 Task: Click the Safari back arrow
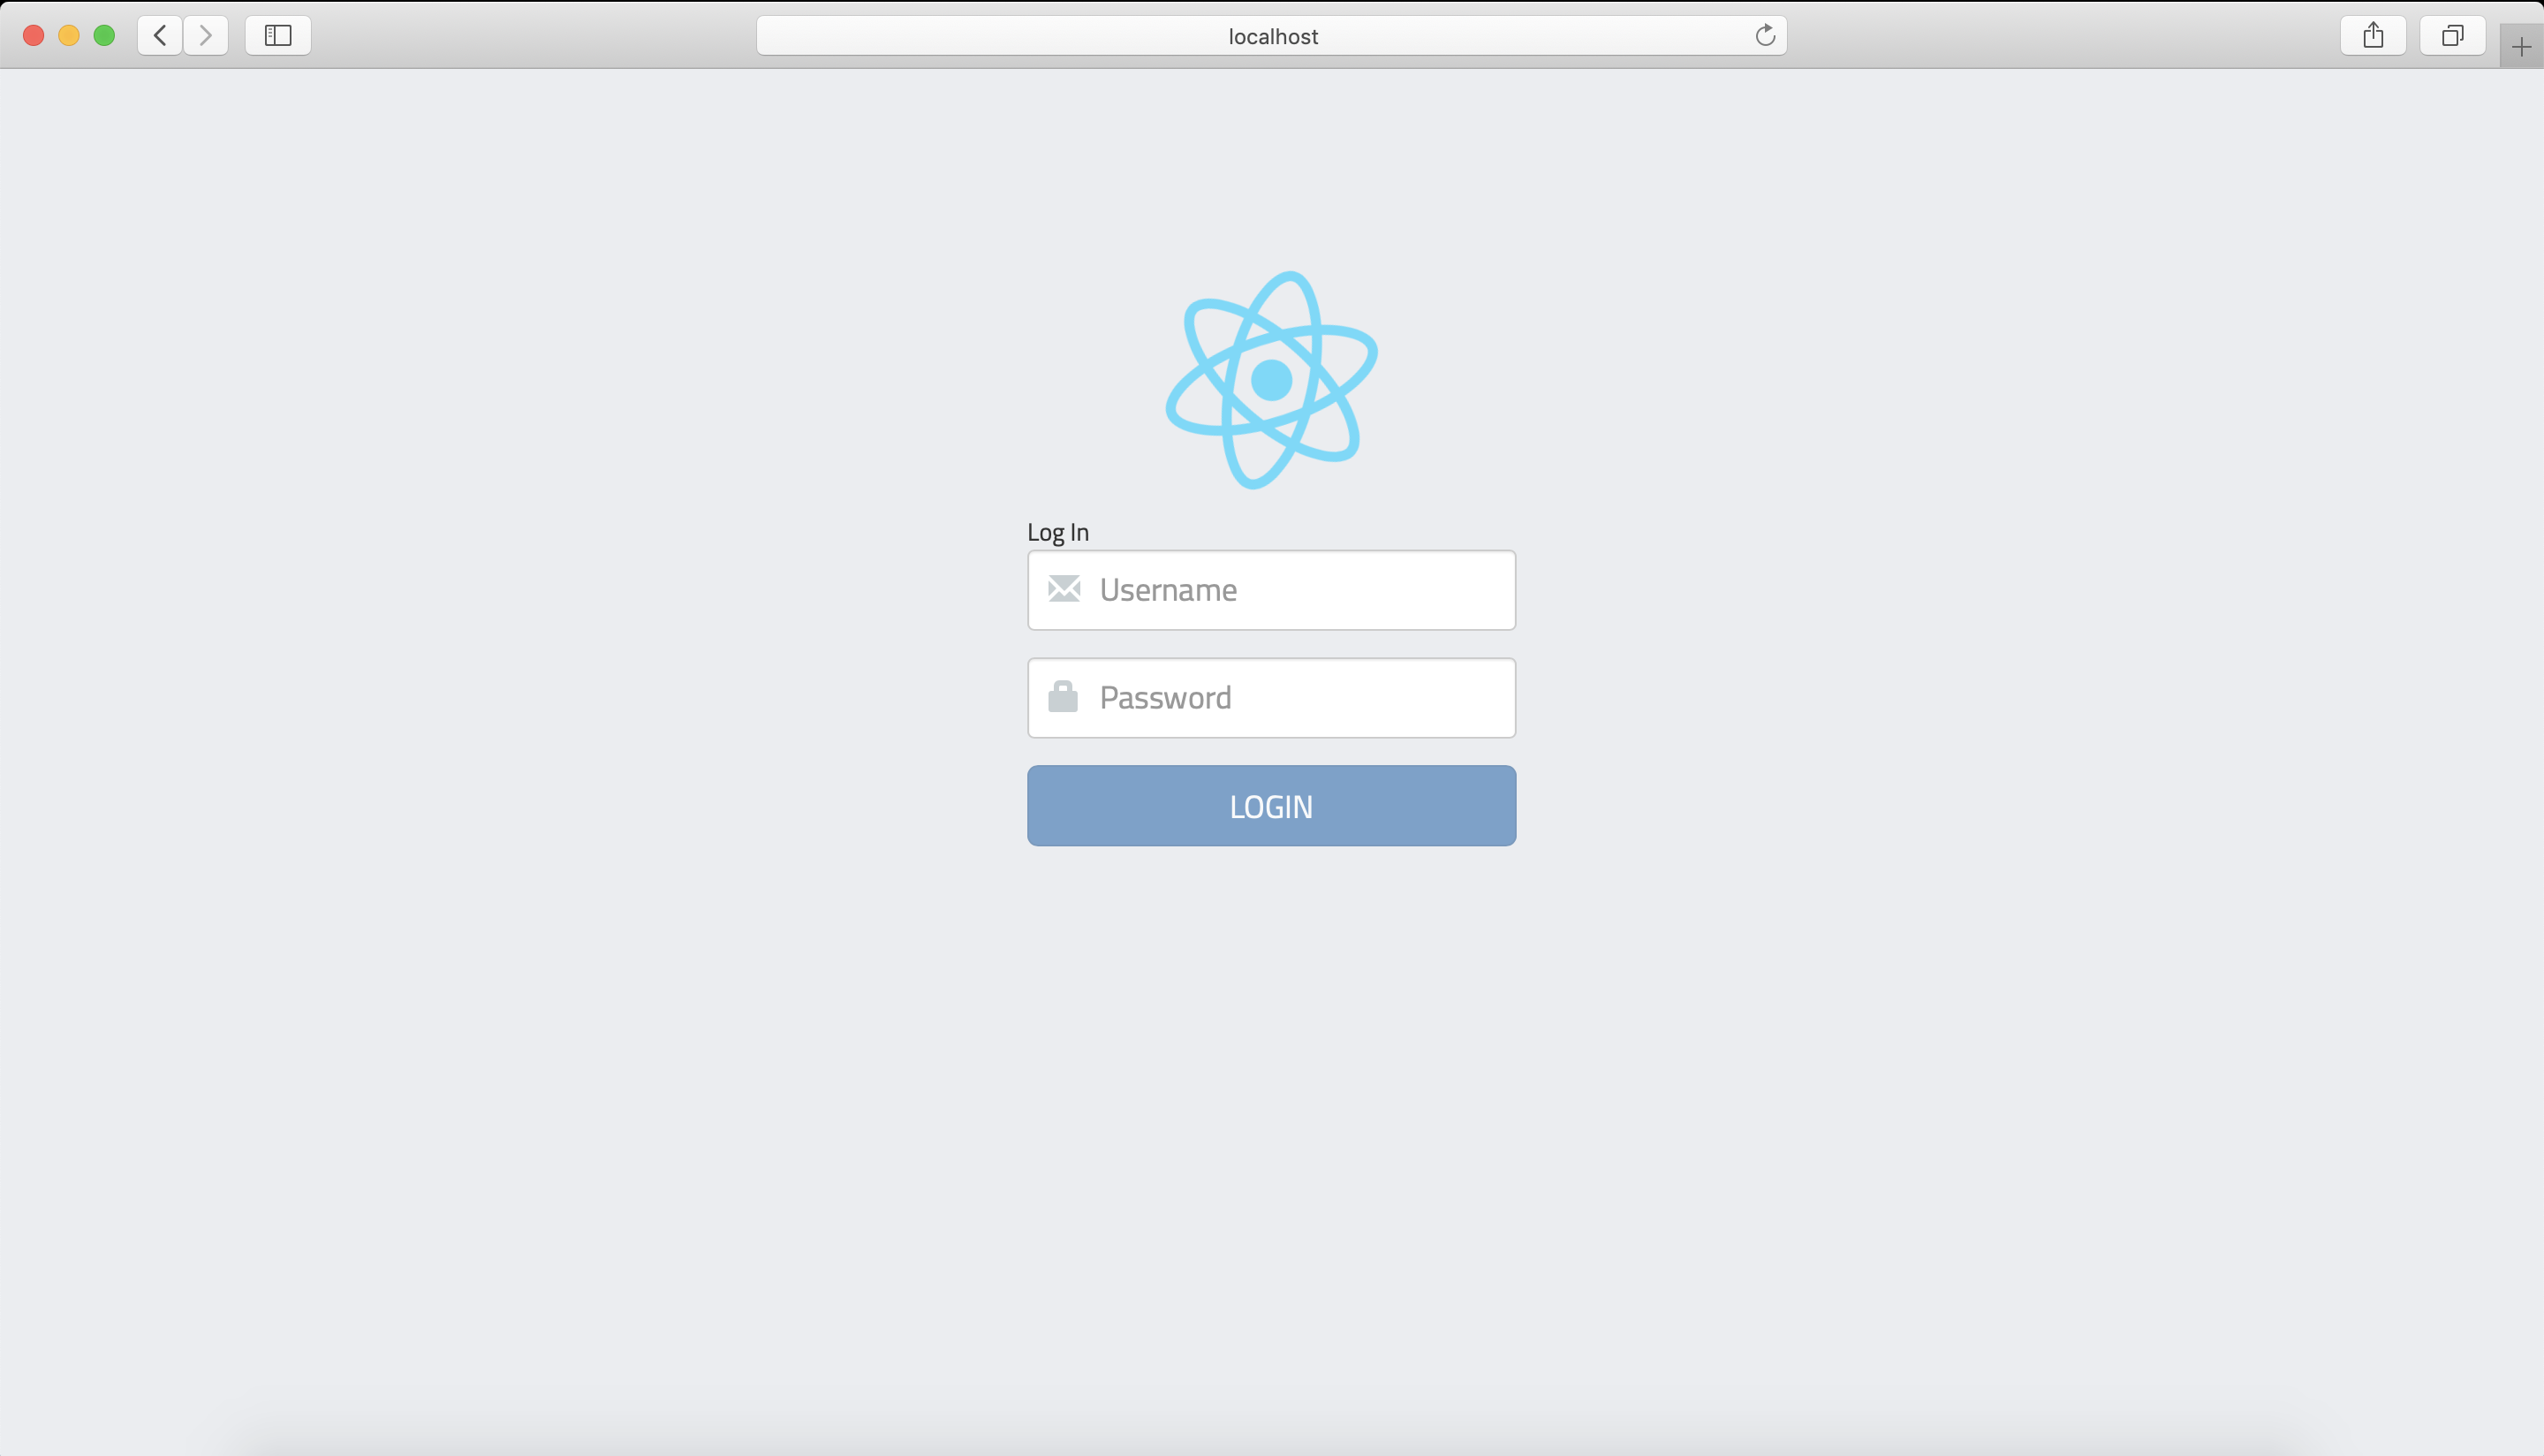pos(160,36)
